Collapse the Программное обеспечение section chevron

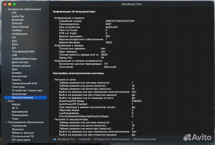coord(6,122)
